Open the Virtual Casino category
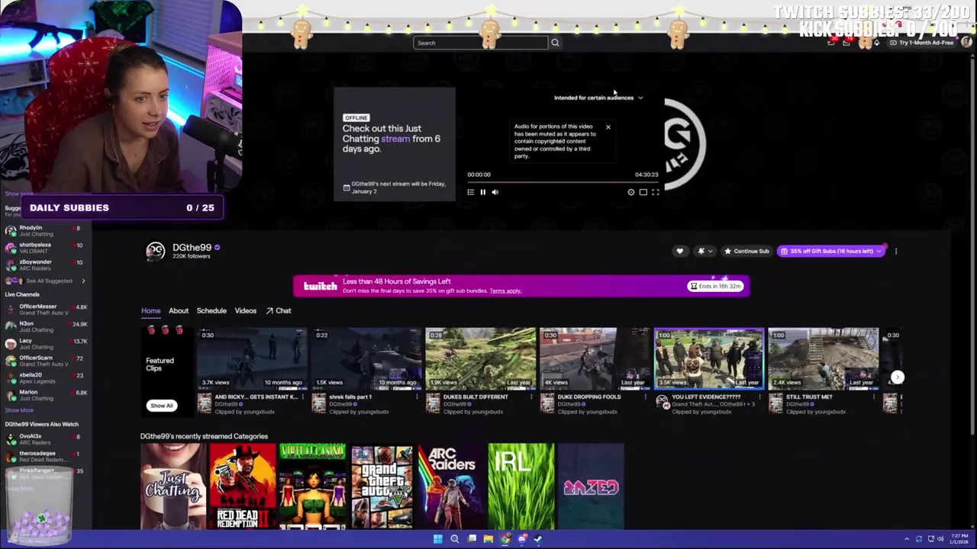The width and height of the screenshot is (977, 549). pos(312,486)
